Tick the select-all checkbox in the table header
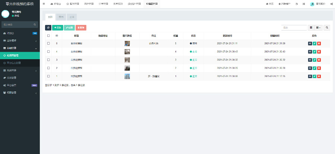The image size is (335, 154). pyautogui.click(x=48, y=36)
